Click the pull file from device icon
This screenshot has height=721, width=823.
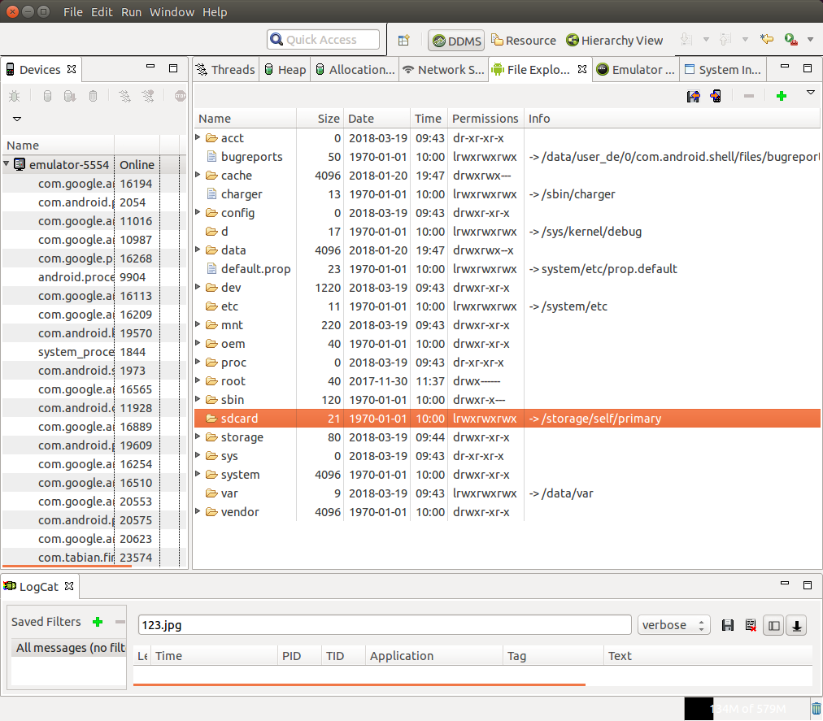[693, 97]
